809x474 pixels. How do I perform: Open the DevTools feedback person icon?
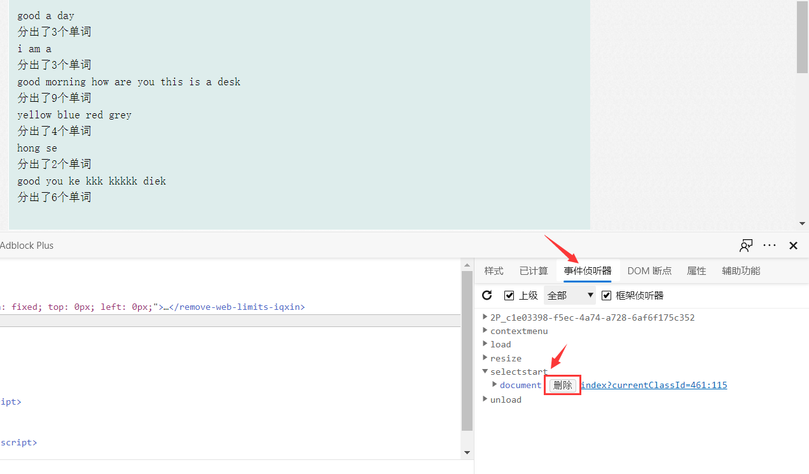(746, 246)
